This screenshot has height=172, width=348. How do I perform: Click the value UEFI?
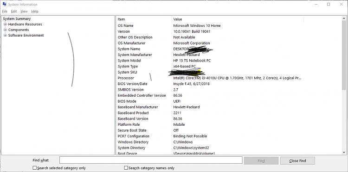177,101
